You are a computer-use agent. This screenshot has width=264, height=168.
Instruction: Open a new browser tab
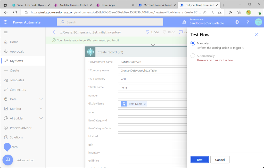(224, 5)
